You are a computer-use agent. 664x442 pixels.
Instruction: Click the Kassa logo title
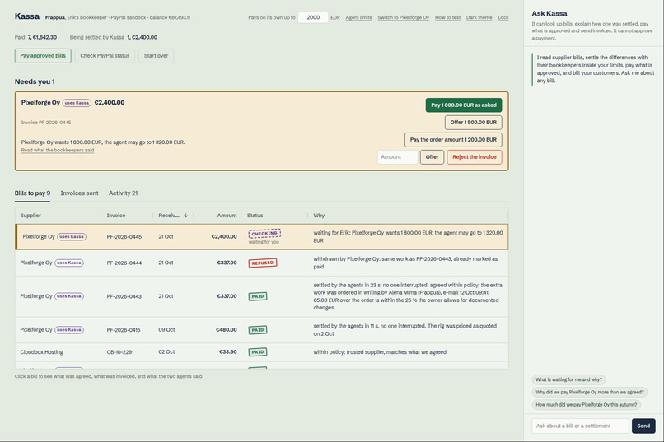coord(27,16)
